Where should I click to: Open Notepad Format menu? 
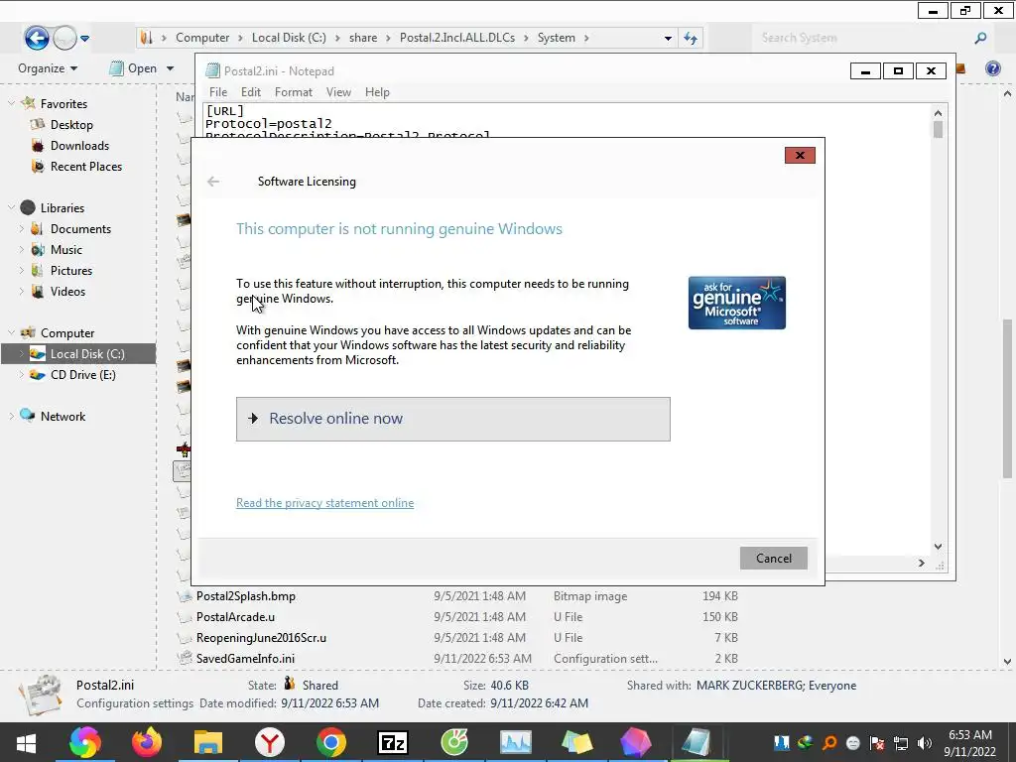pos(294,92)
